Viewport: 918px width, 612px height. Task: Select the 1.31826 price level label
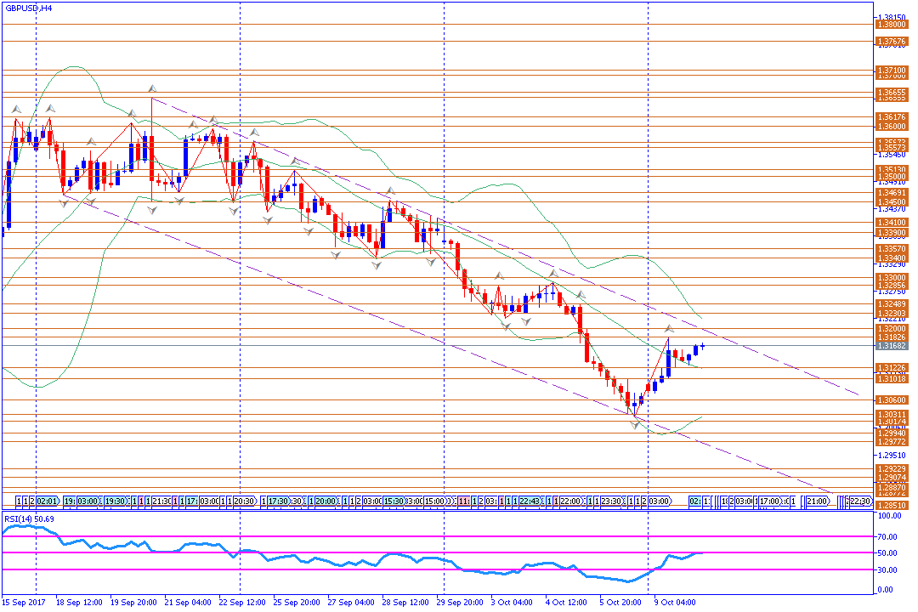pyautogui.click(x=892, y=337)
